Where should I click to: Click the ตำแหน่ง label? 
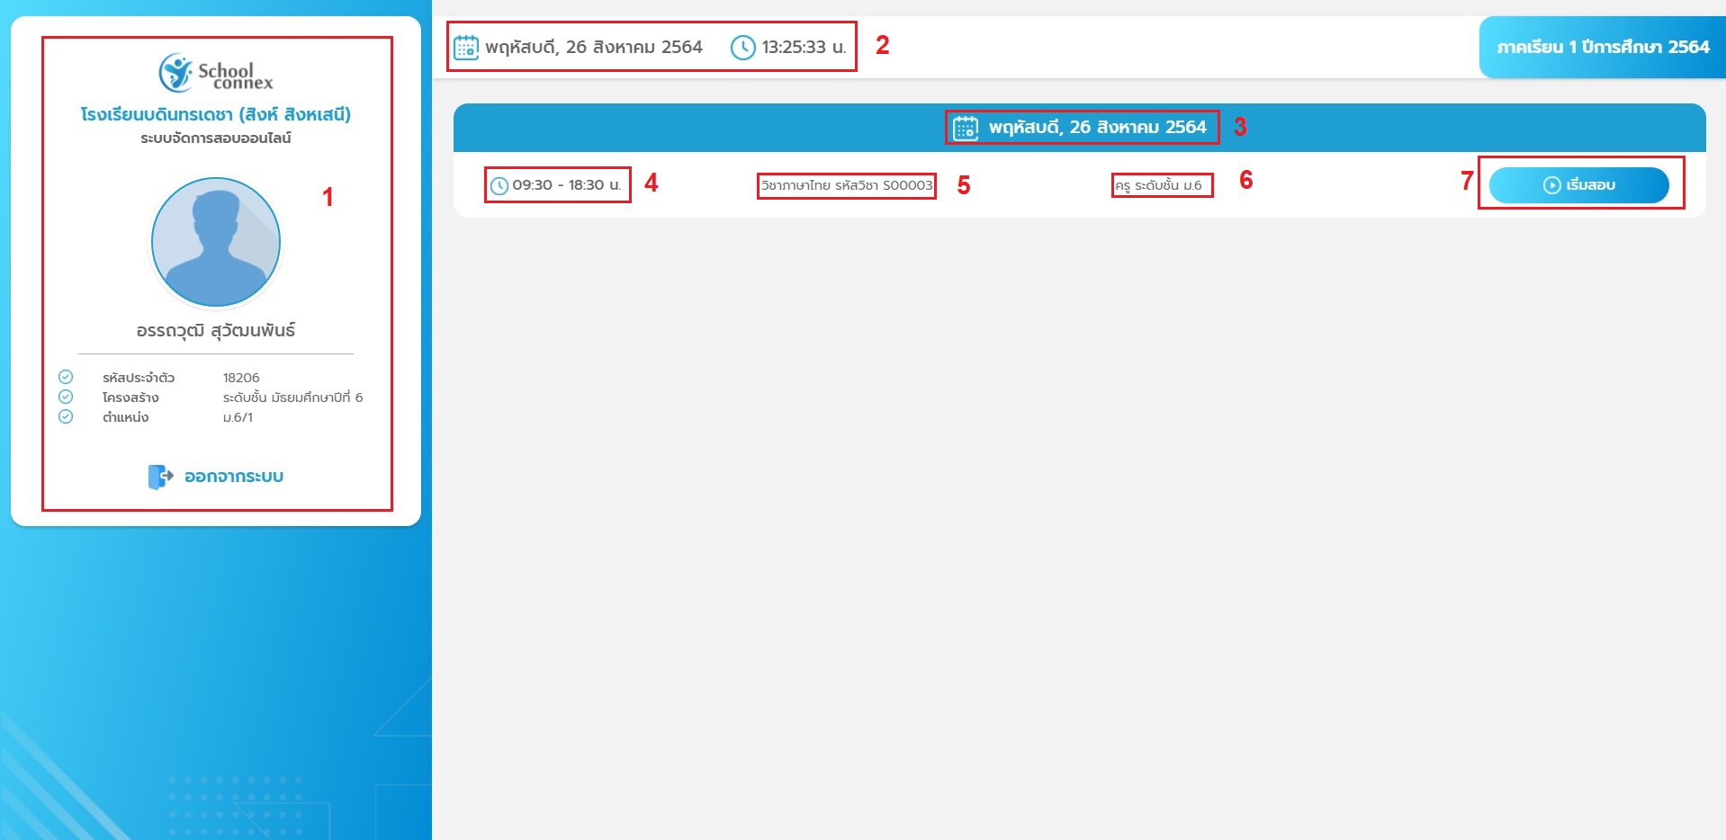click(125, 417)
